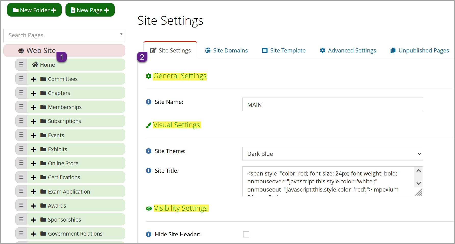This screenshot has height=244, width=455.
Task: Click the info icon next to Site Theme
Action: 149,151
